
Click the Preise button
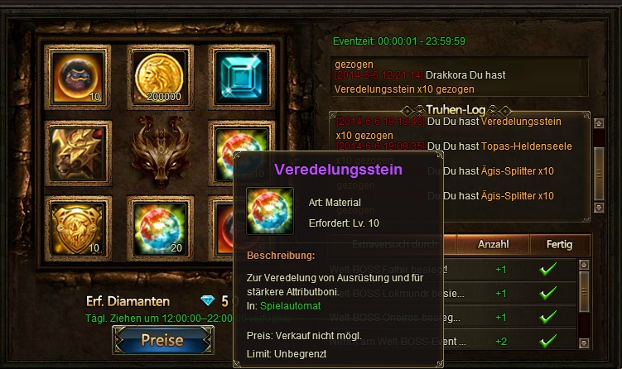pos(162,340)
